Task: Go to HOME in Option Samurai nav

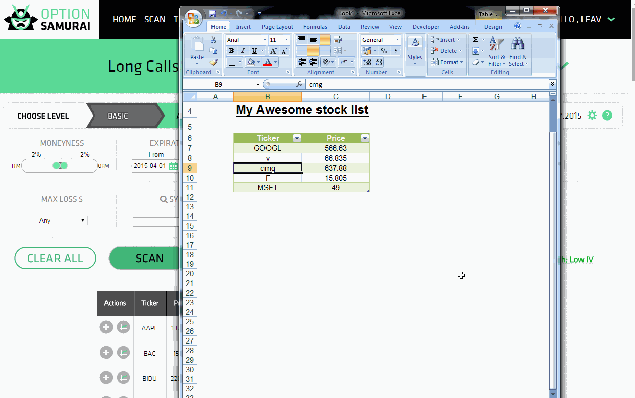Action: (x=124, y=19)
